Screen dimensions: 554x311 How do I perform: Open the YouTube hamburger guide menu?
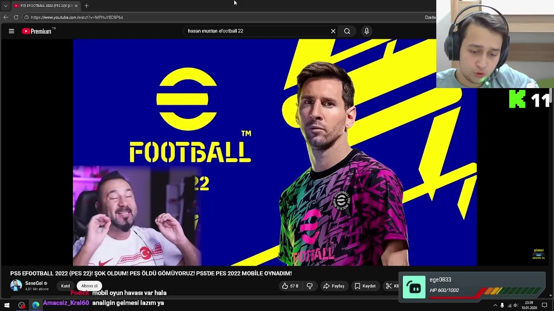pos(12,31)
